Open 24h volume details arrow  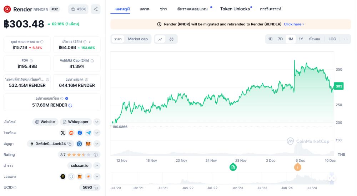[x=90, y=42]
